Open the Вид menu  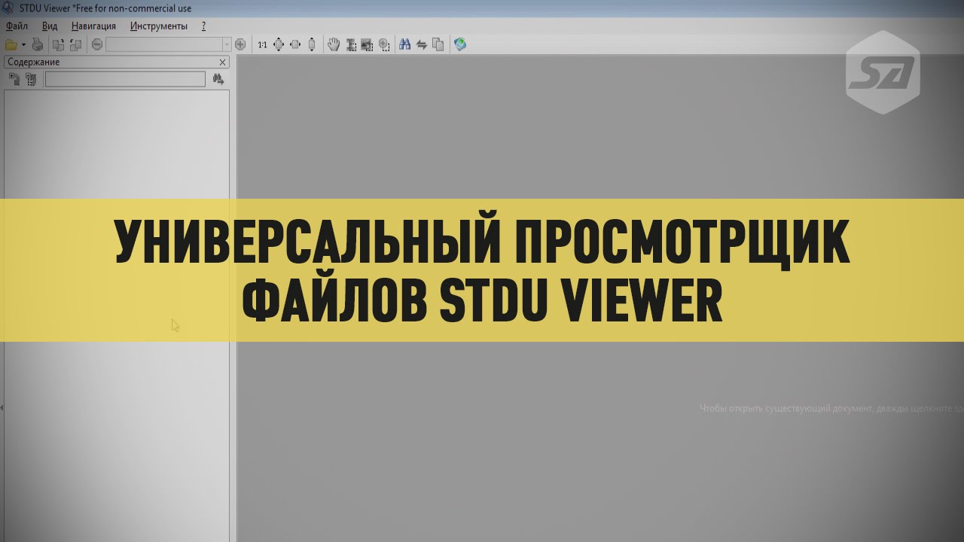click(x=50, y=26)
